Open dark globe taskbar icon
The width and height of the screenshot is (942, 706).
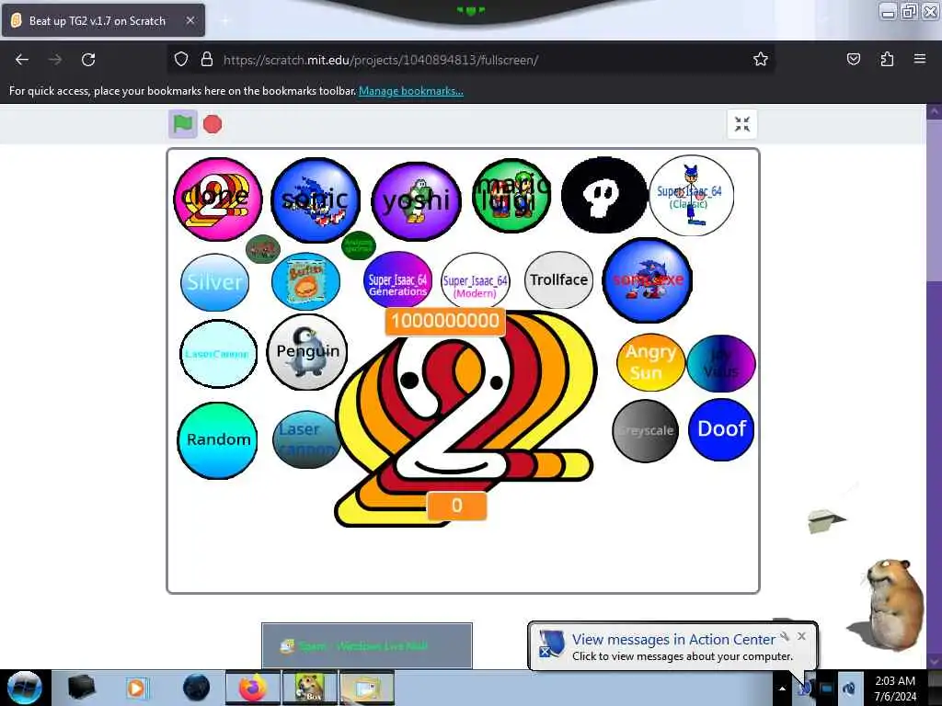click(197, 688)
